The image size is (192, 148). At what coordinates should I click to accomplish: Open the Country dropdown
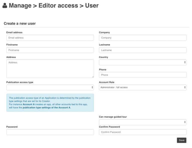point(143,62)
